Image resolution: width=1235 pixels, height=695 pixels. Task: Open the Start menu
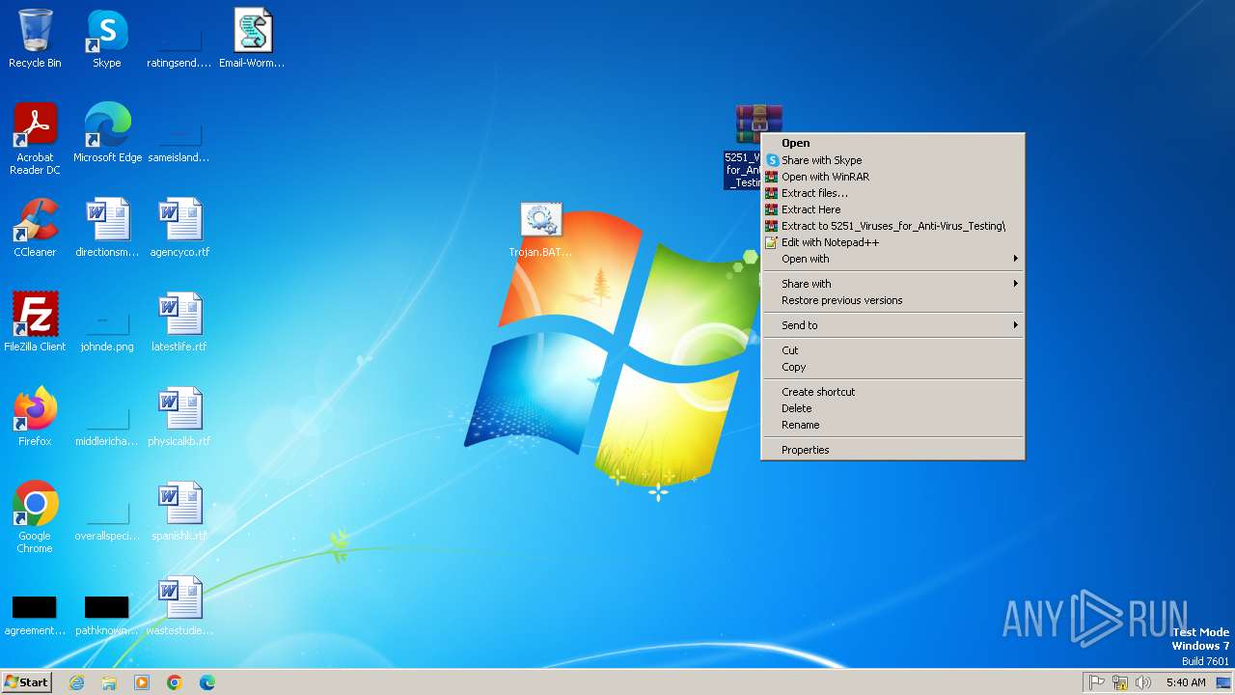(x=26, y=682)
